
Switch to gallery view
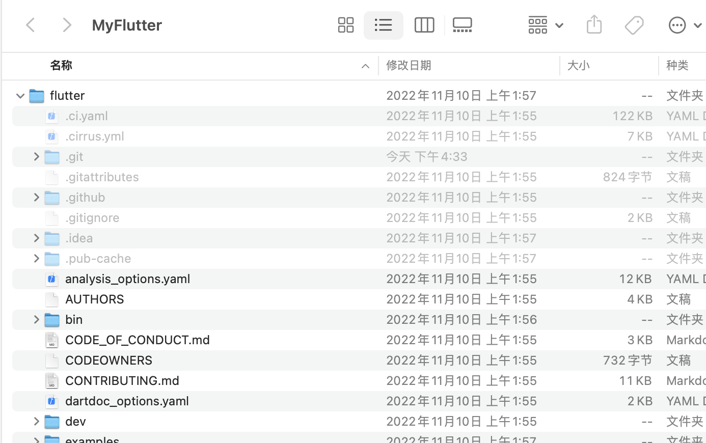point(462,25)
